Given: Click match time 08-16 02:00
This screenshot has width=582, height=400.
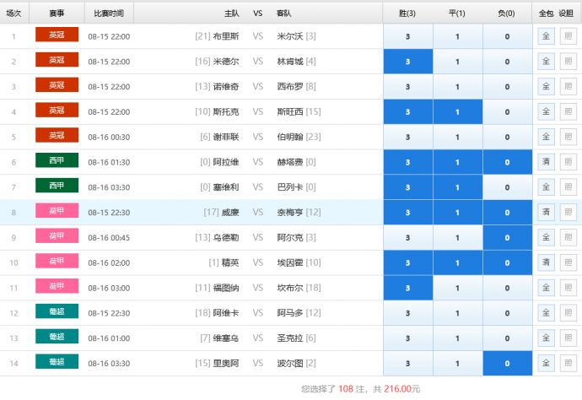Looking at the screenshot, I should (x=109, y=263).
